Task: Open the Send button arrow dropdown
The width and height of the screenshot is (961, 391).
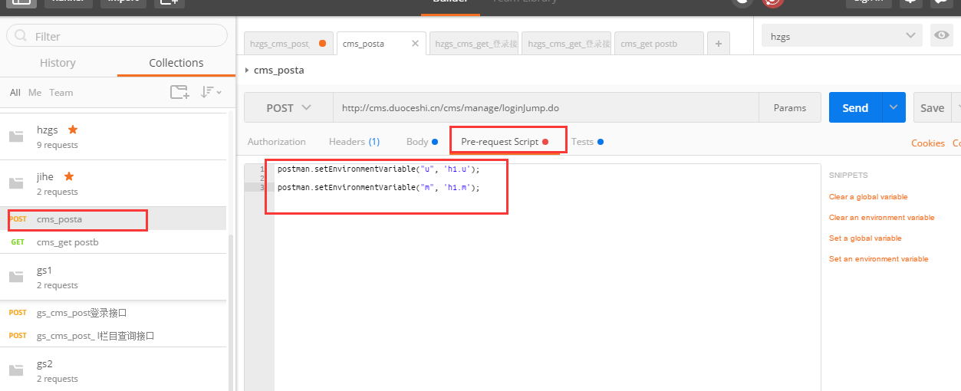Action: click(x=894, y=107)
